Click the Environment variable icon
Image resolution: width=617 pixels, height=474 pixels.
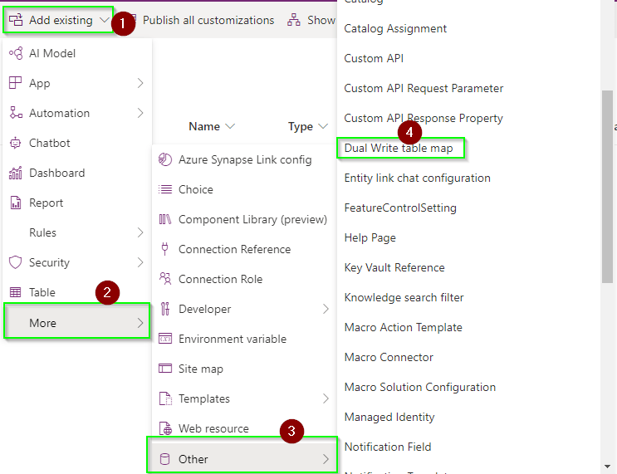[x=165, y=339]
